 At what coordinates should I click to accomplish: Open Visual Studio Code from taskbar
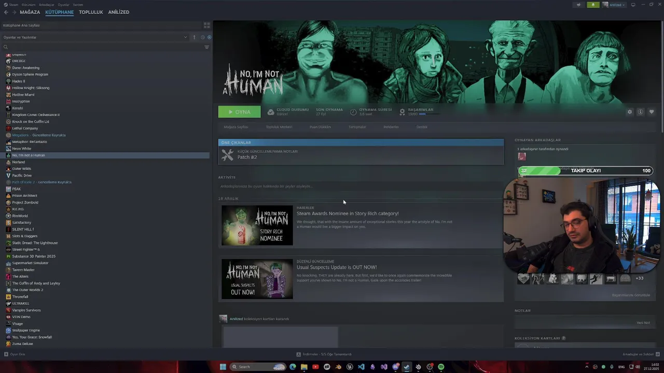(361, 367)
